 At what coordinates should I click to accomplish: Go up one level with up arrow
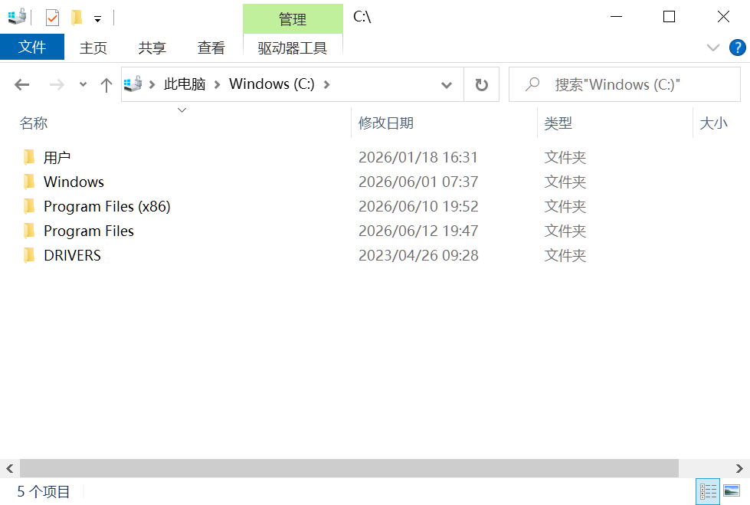coord(106,85)
